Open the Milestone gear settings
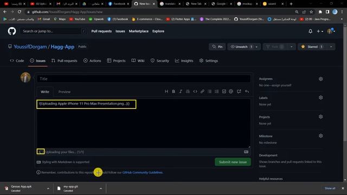 tap(320, 136)
